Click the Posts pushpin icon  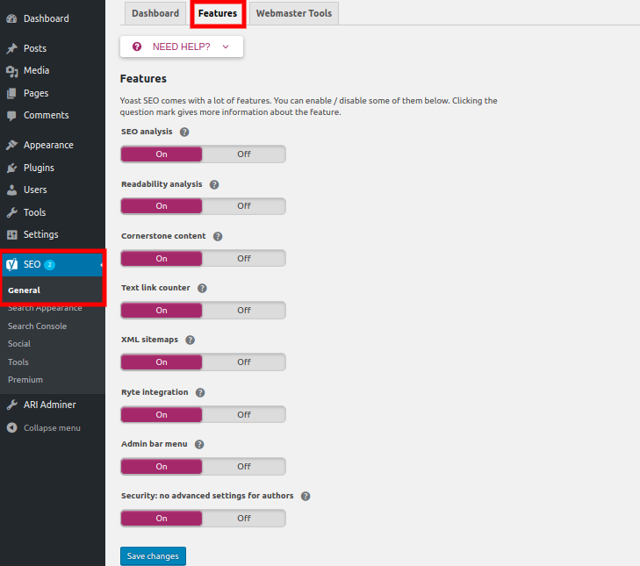(x=11, y=48)
